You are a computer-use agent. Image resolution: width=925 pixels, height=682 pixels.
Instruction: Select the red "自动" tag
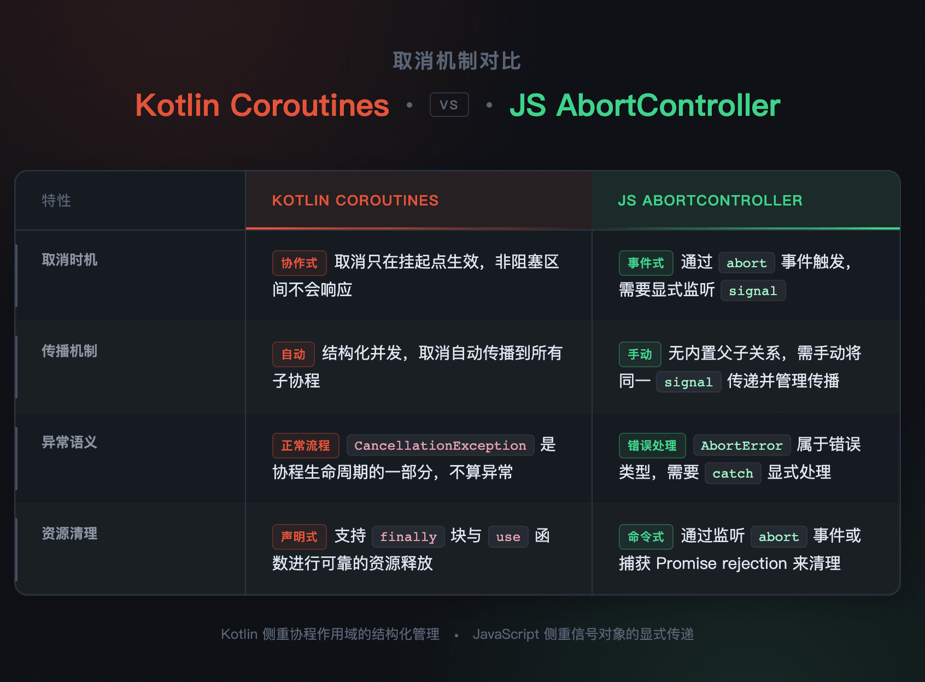(x=293, y=354)
